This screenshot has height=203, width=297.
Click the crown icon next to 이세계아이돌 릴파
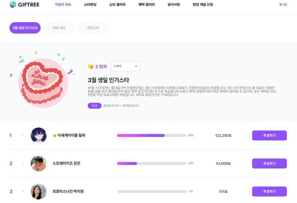tap(54, 135)
